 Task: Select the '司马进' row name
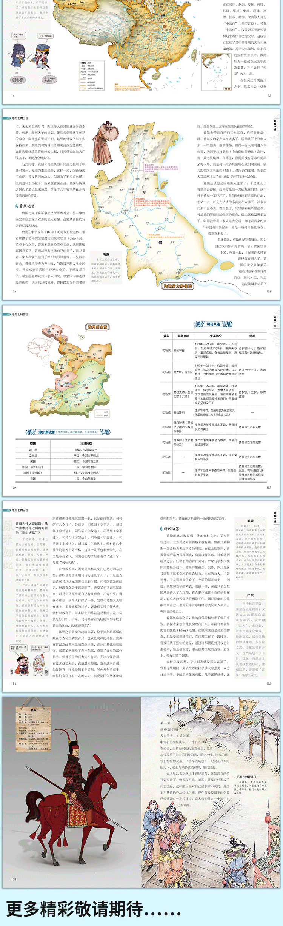point(166,442)
